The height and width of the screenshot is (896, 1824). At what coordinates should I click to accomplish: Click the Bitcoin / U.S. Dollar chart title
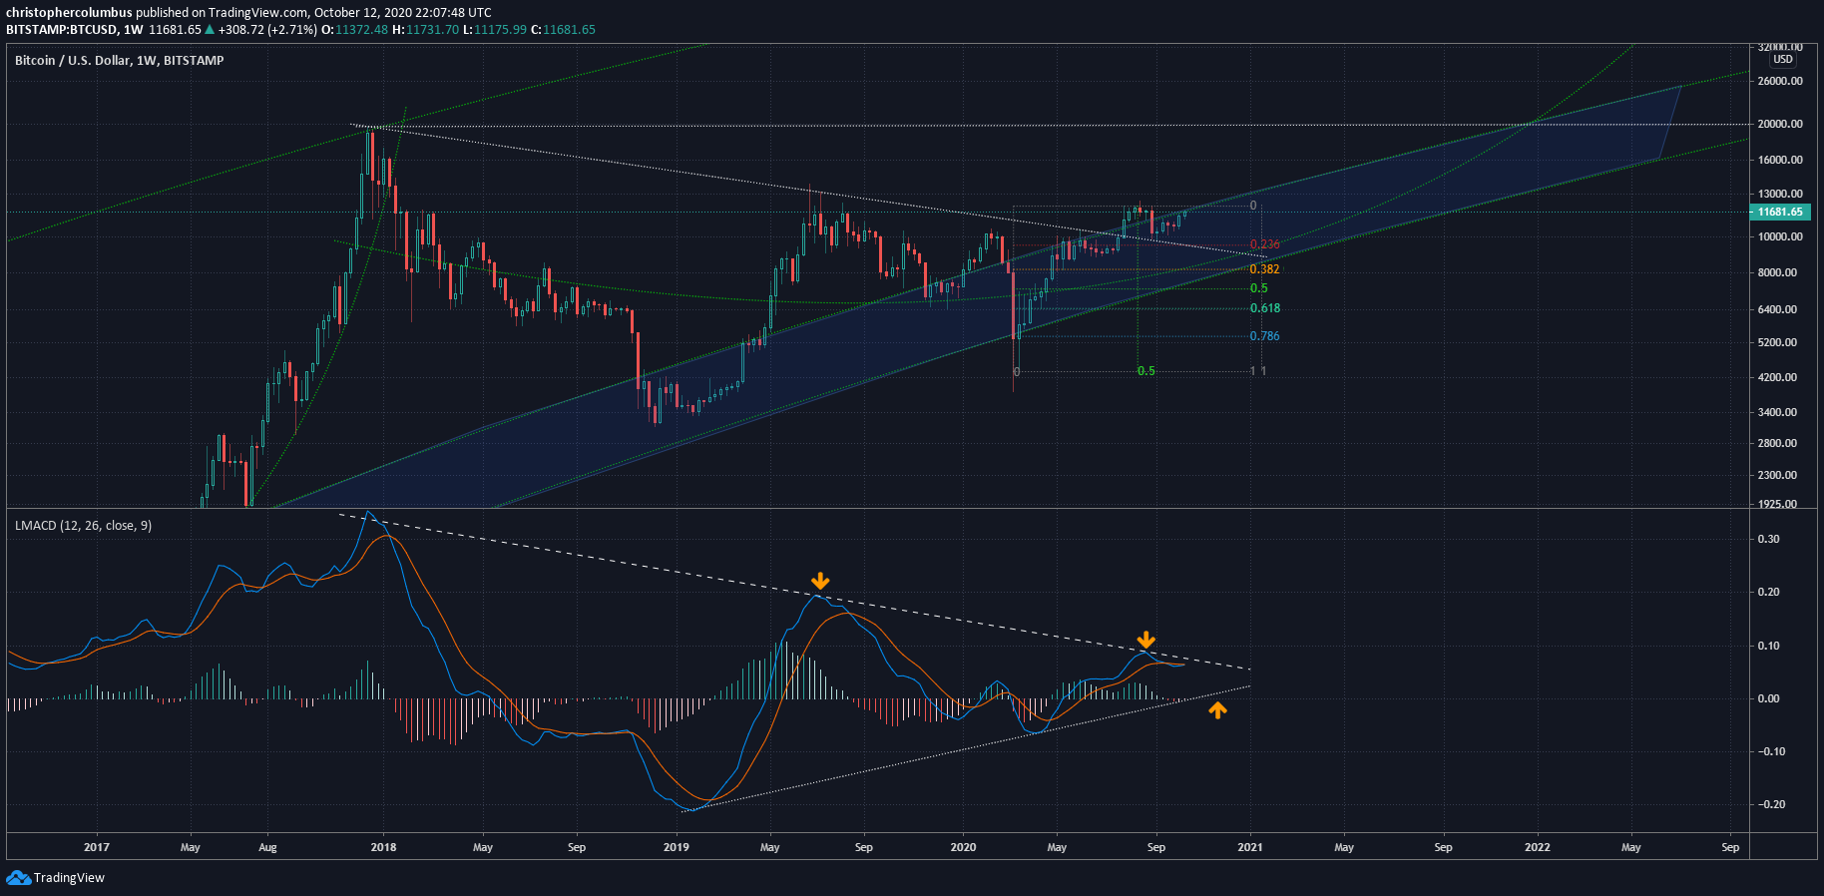click(x=120, y=60)
